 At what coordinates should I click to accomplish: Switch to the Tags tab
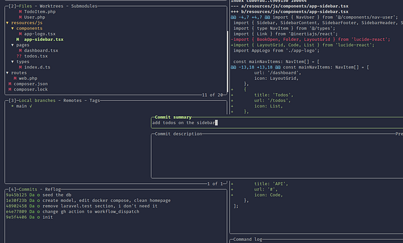(95, 101)
